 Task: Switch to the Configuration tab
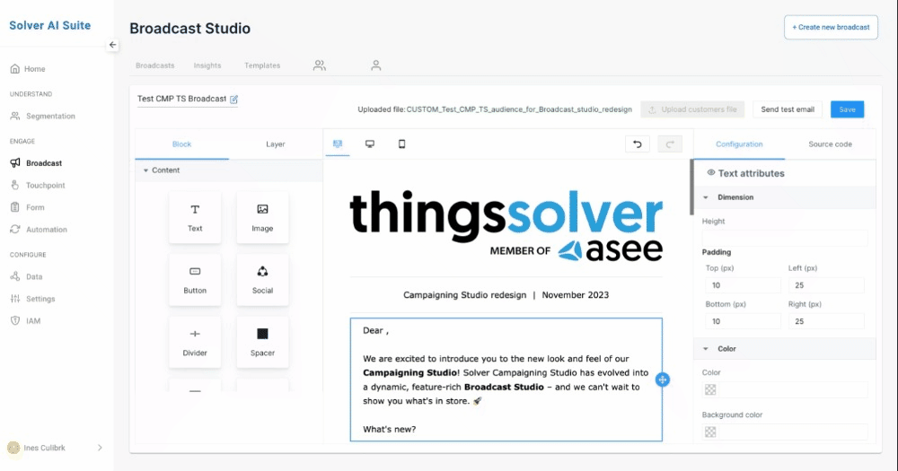click(739, 144)
